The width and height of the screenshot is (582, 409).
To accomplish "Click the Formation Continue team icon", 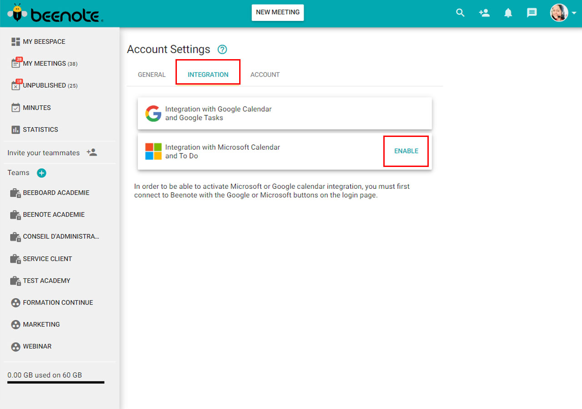I will point(15,303).
